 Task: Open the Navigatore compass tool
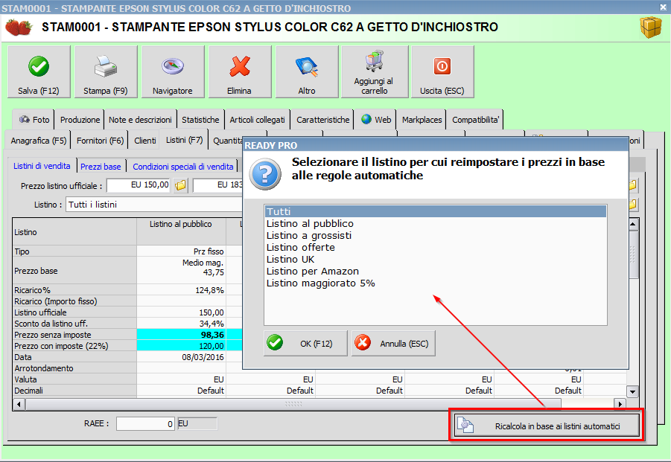coord(173,72)
